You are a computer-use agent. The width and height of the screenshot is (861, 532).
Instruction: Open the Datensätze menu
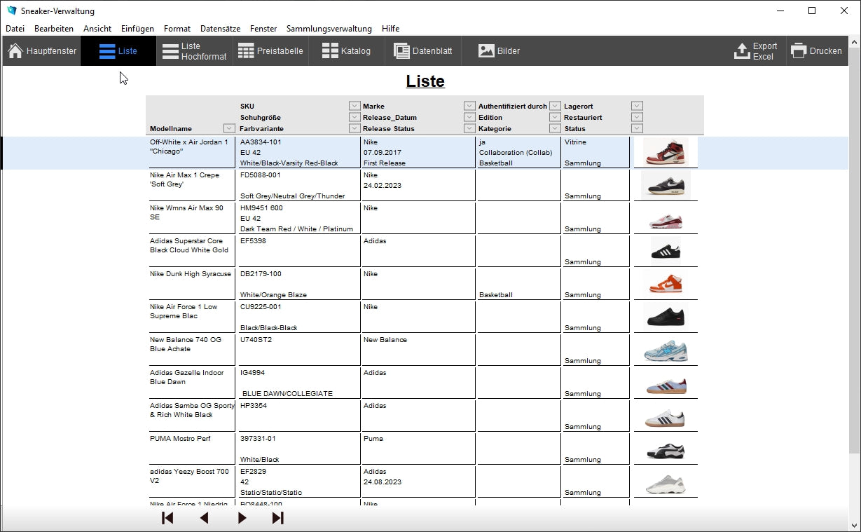pyautogui.click(x=220, y=29)
